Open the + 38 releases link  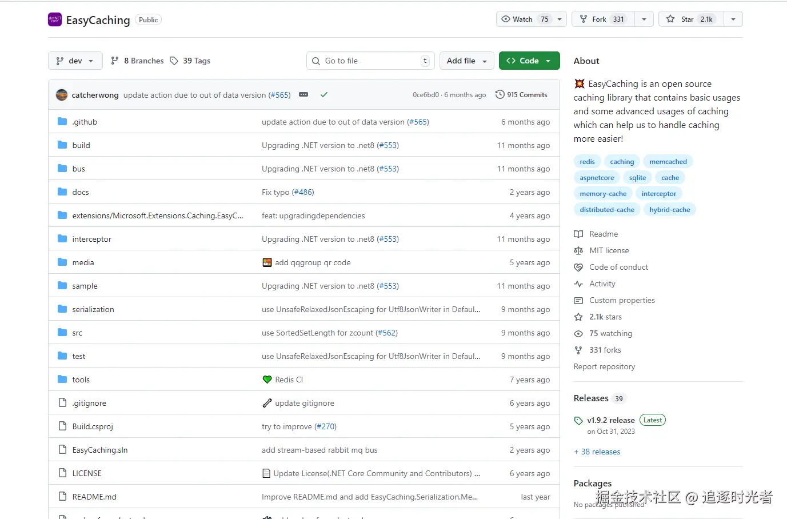click(597, 452)
